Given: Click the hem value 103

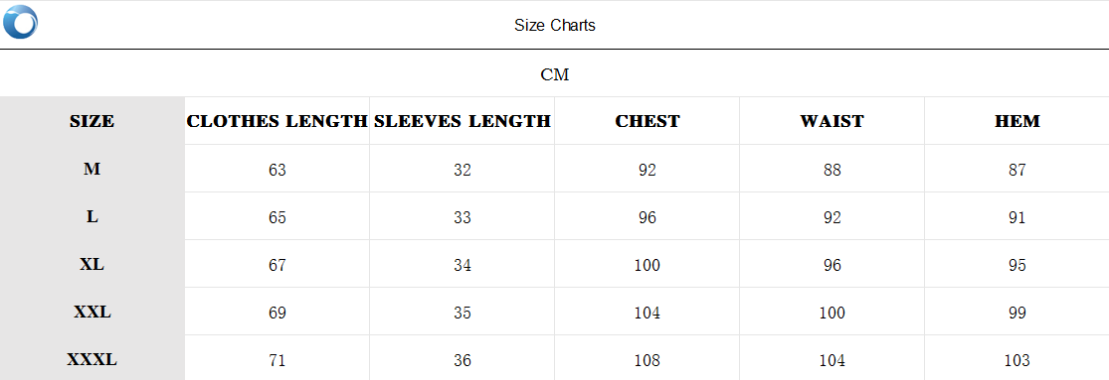Looking at the screenshot, I should tap(1017, 361).
